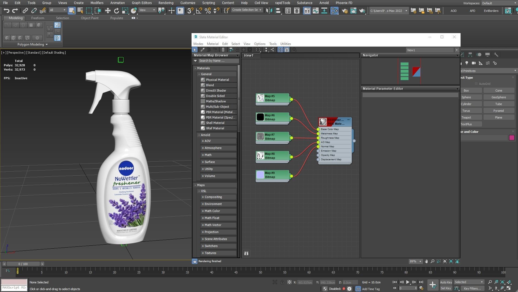518x292 pixels.
Task: Choose the Select and Move tool
Action: point(108,11)
